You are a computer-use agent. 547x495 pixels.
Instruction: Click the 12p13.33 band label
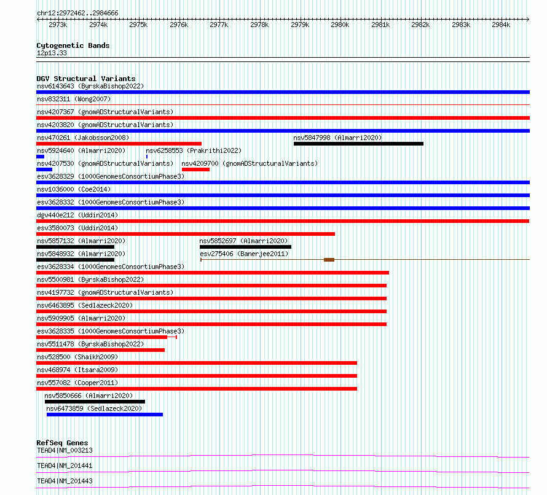(52, 53)
